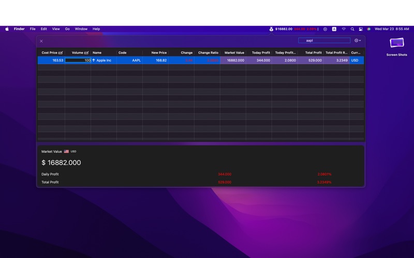The image size is (414, 258).
Task: Close the stock panel with X button
Action: pos(41,41)
